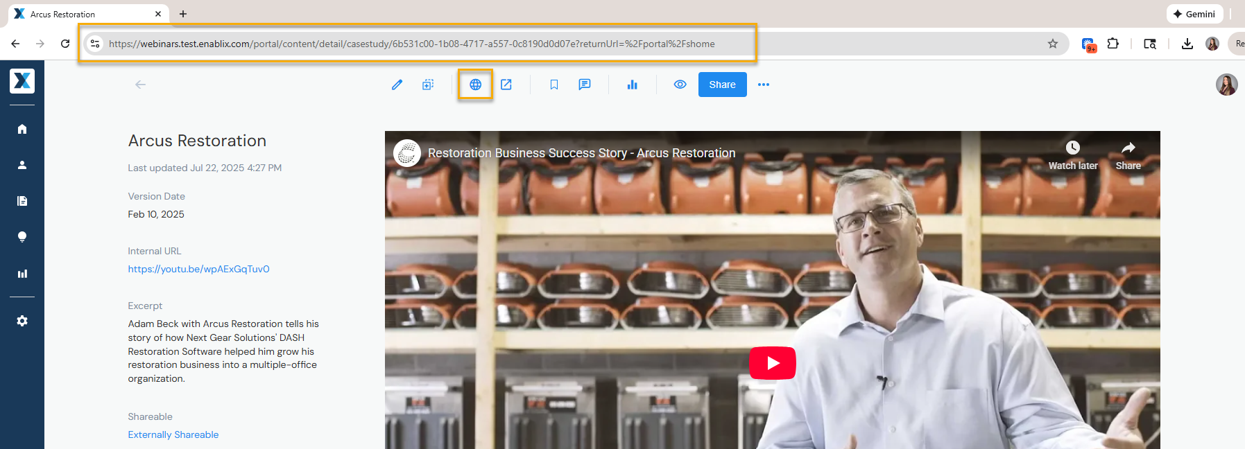Open Home from the sidebar

point(22,129)
